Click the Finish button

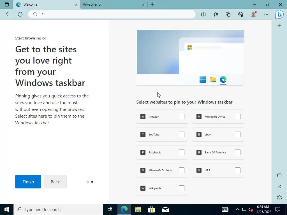click(x=28, y=182)
